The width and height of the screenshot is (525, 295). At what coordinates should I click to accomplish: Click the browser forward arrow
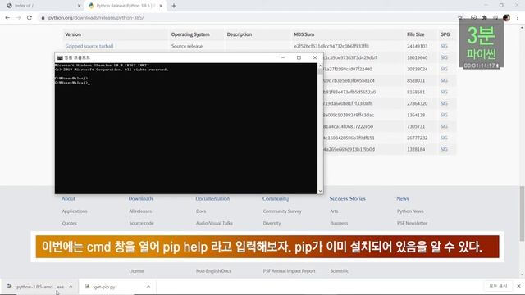(x=18, y=18)
